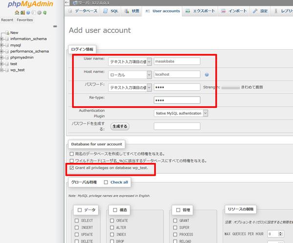Tick the データ group checkbox
Image resolution: width=293 pixels, height=243 pixels.
pos(80,210)
